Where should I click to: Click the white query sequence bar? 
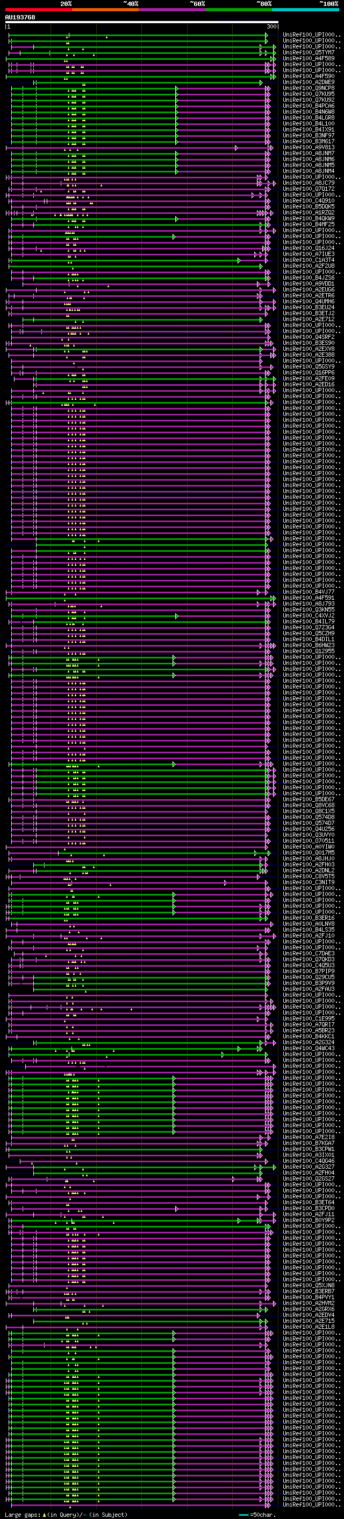[x=142, y=23]
